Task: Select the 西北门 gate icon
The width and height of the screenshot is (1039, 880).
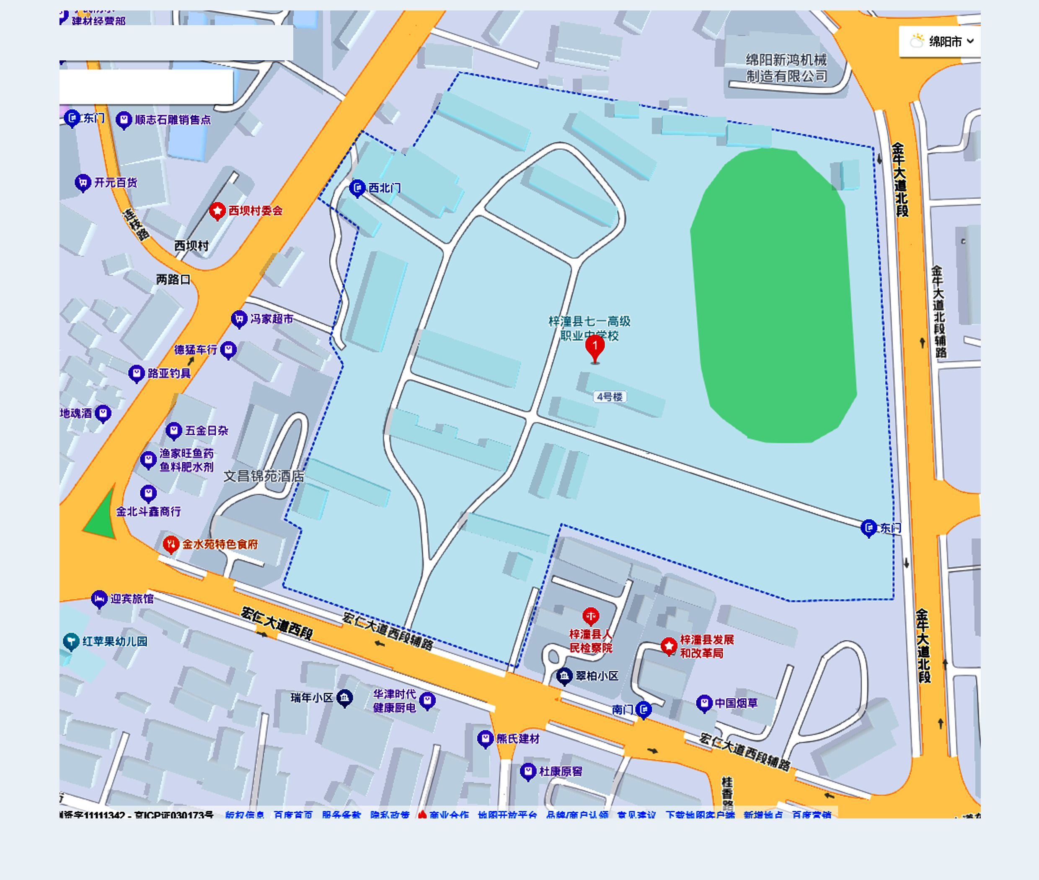Action: [358, 189]
